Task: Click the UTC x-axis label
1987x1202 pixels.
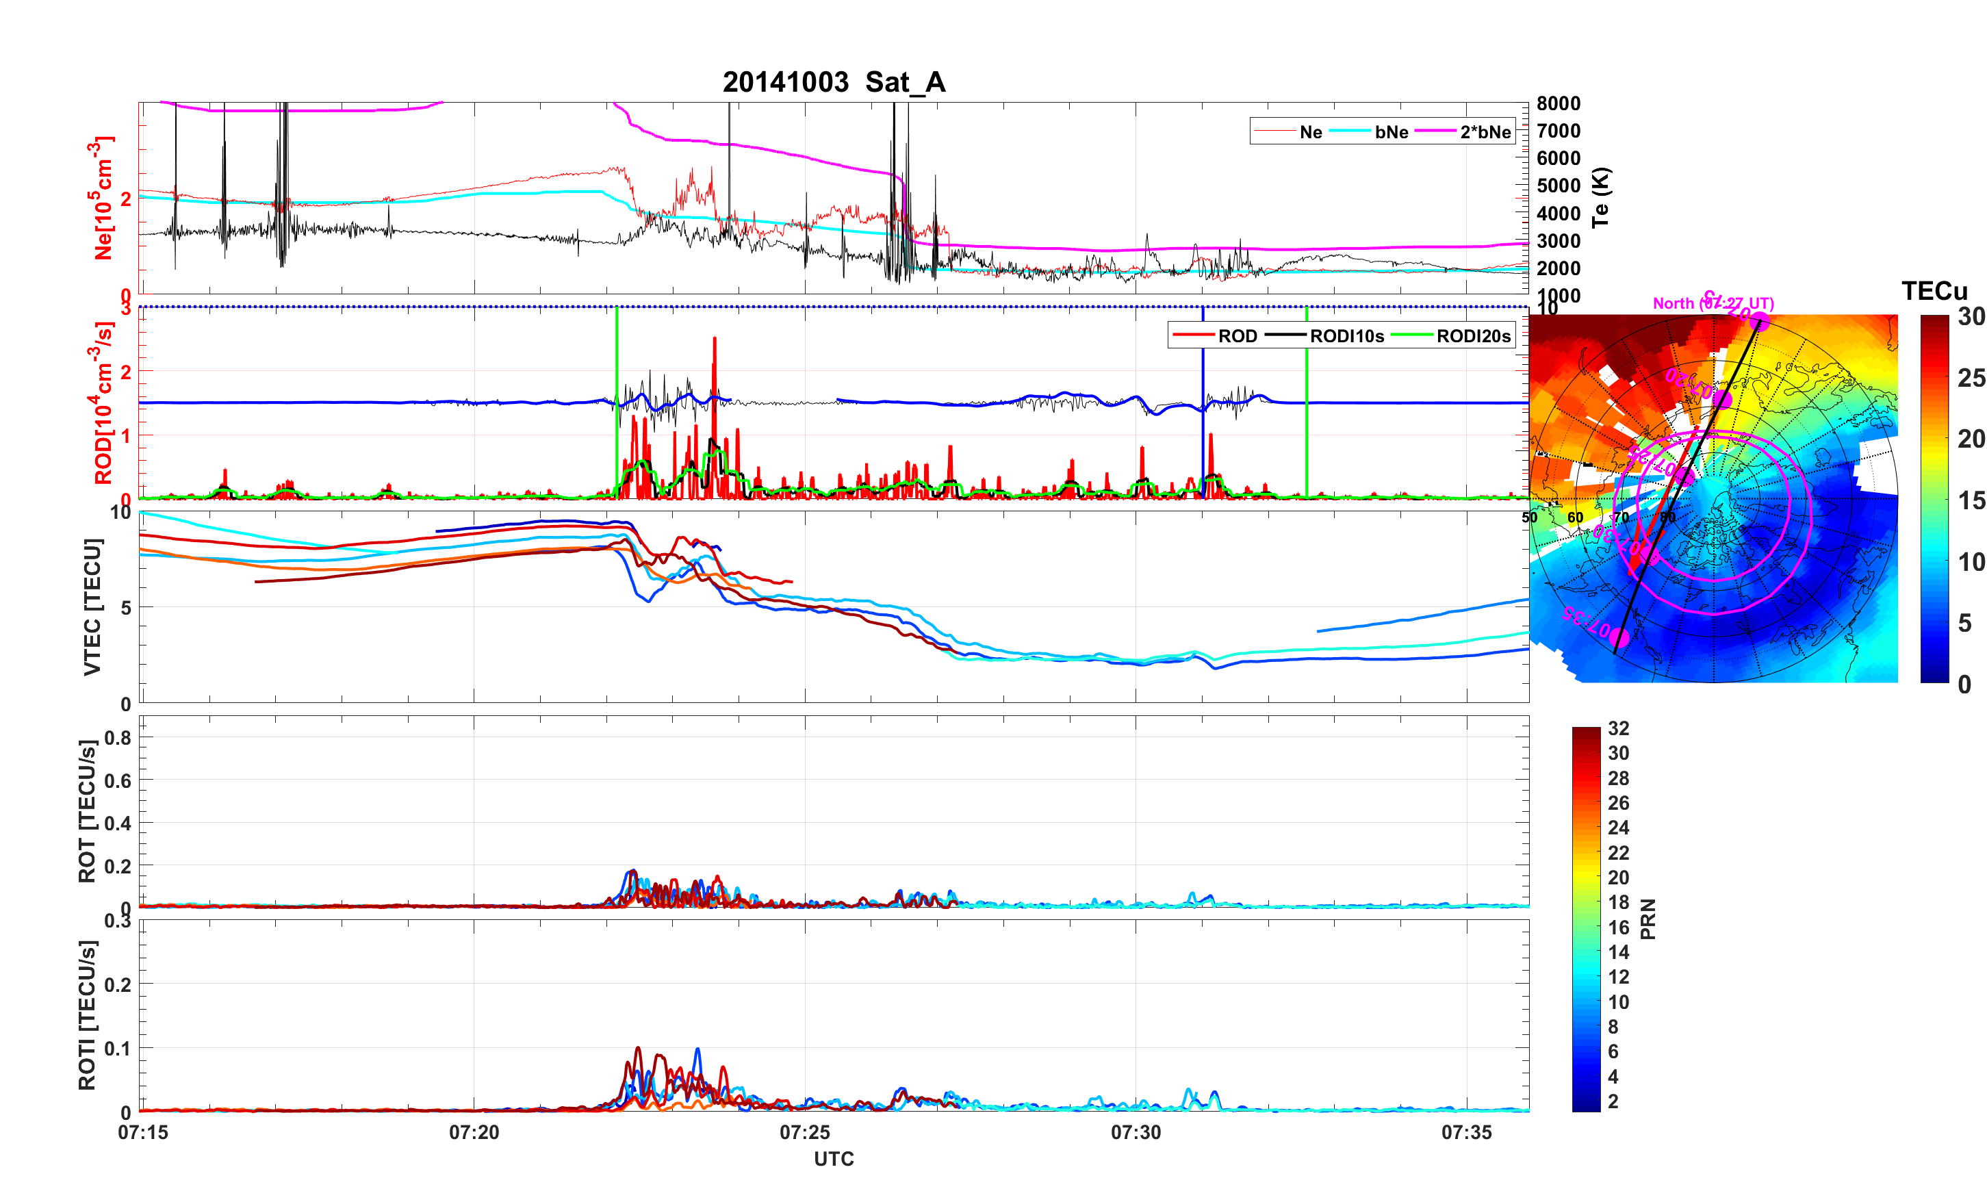Action: [x=833, y=1158]
